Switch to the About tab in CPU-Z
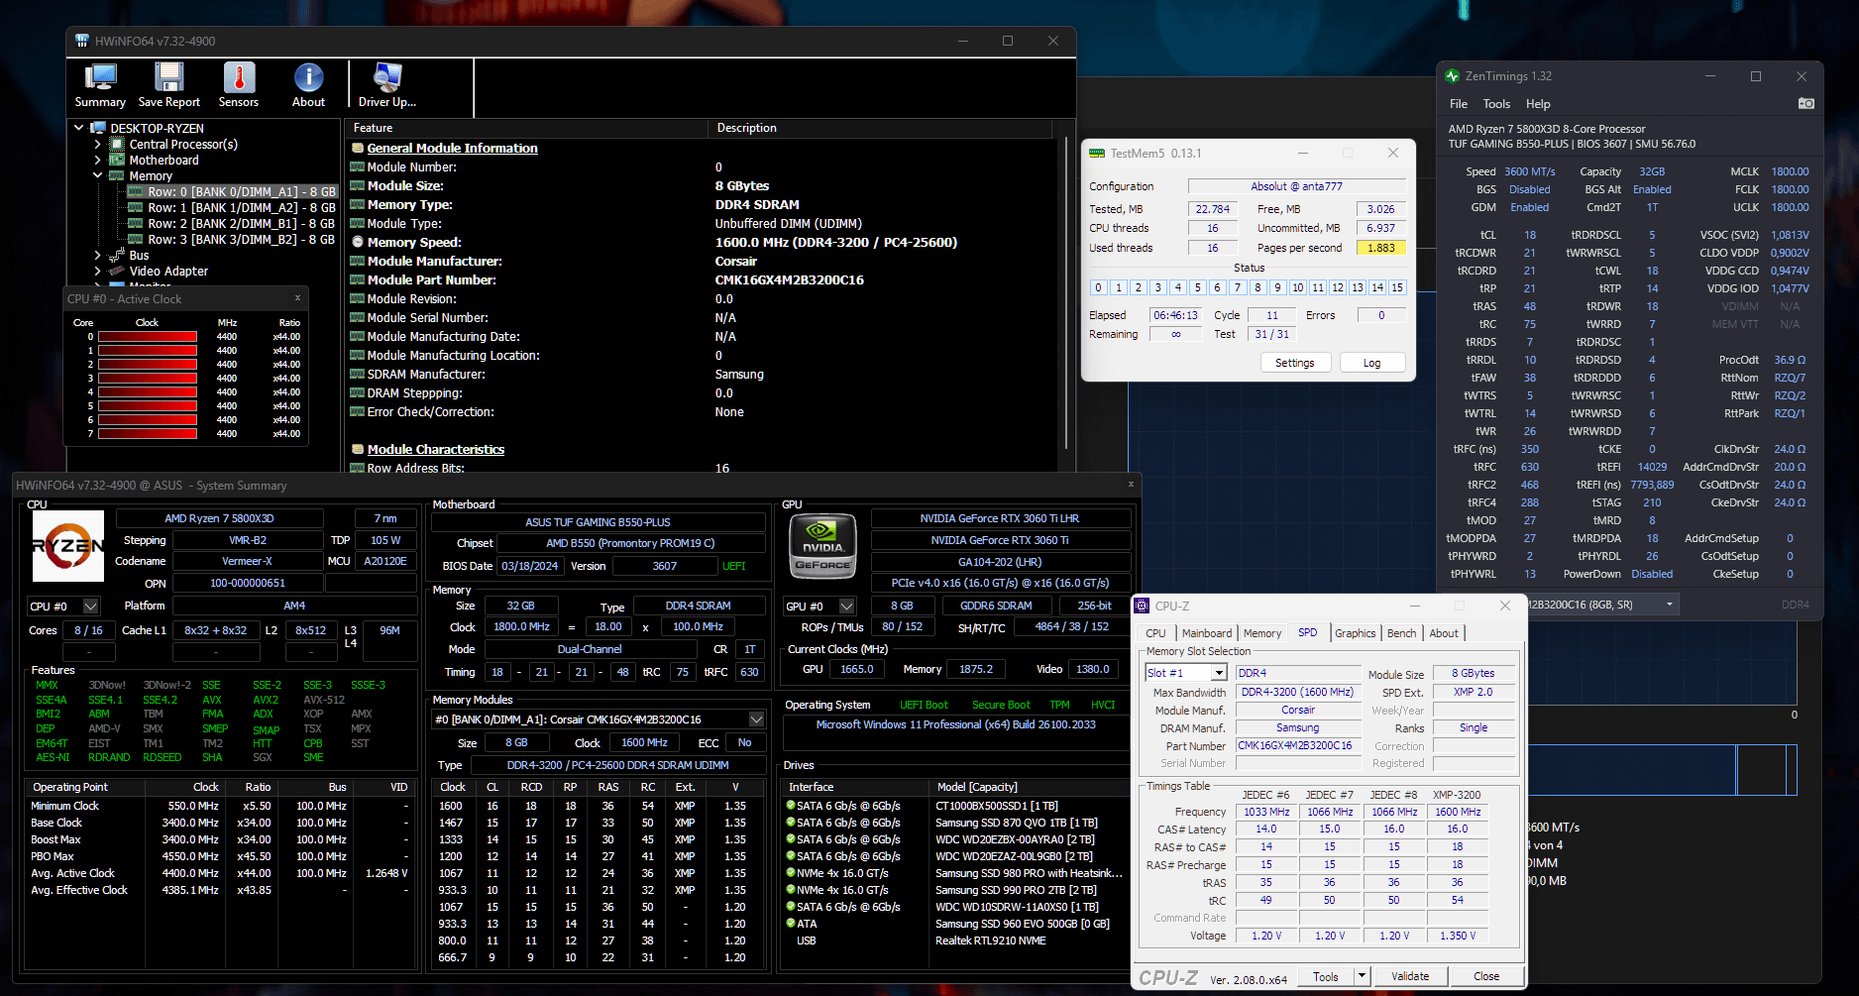This screenshot has height=996, width=1859. click(1444, 633)
